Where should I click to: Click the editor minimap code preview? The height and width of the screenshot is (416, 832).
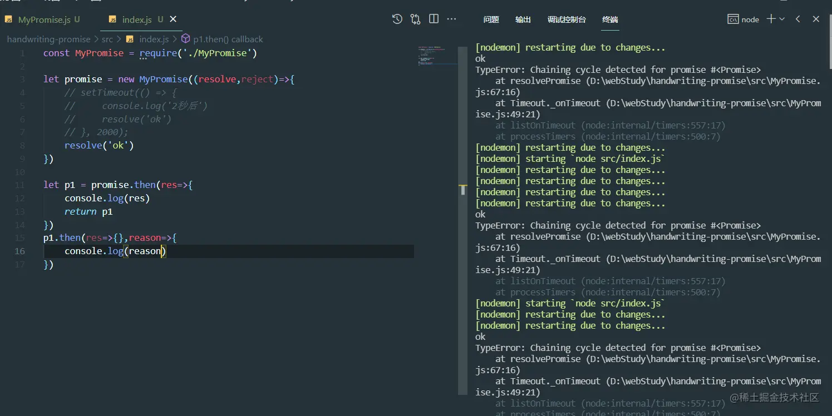[437, 56]
